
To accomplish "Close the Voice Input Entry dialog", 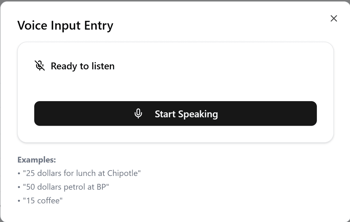I will point(334,18).
